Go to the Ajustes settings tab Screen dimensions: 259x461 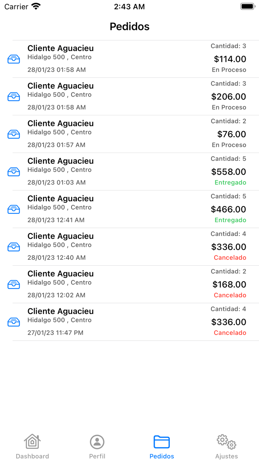coord(226,446)
